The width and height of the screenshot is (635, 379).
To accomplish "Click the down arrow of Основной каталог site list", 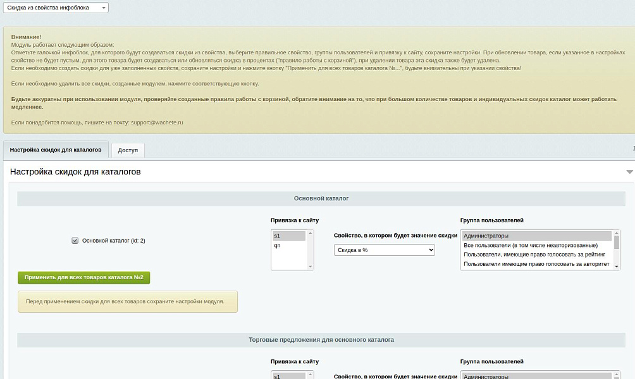I will point(311,267).
